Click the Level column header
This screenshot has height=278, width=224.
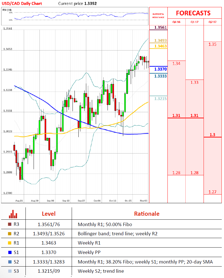tap(49, 214)
